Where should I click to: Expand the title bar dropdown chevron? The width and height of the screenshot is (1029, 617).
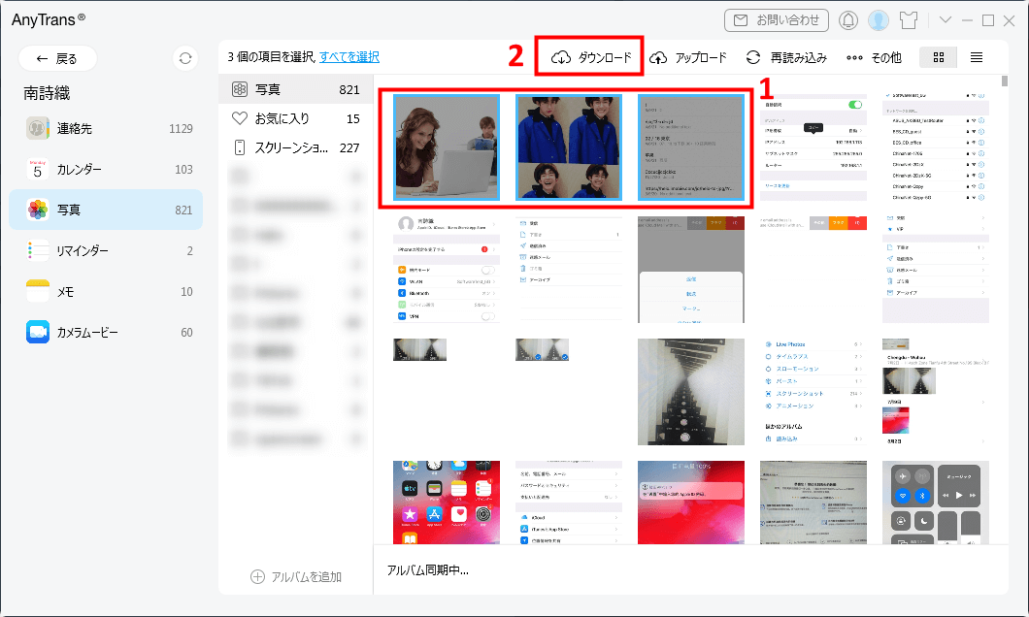click(945, 20)
